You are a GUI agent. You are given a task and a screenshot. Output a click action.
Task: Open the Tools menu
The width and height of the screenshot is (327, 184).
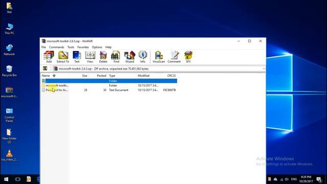[x=71, y=47]
